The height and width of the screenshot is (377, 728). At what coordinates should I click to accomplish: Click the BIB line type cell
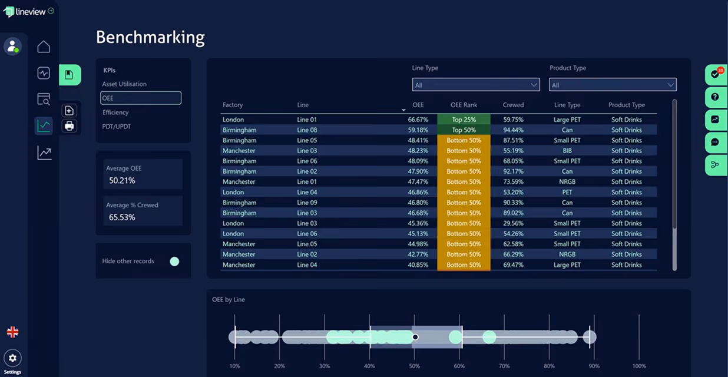pos(567,151)
